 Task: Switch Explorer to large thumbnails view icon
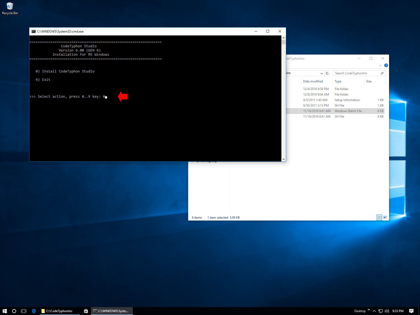(385, 217)
